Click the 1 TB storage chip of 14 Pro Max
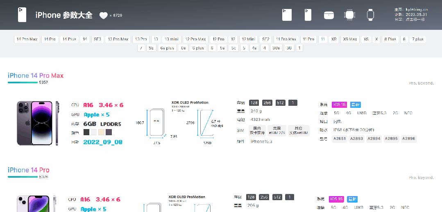Screen dimensions: 442x212 click(293, 103)
